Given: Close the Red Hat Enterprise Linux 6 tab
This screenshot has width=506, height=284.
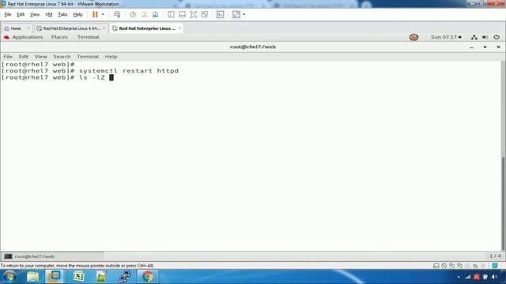Looking at the screenshot, I should [x=104, y=28].
